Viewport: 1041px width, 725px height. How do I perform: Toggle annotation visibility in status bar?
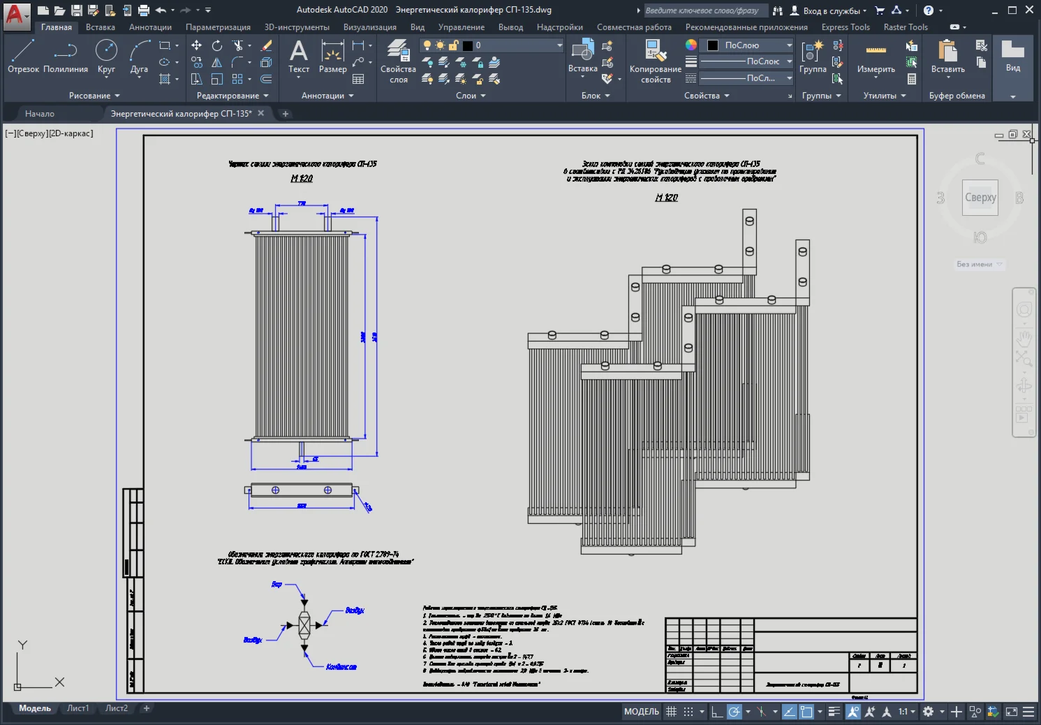tap(852, 712)
